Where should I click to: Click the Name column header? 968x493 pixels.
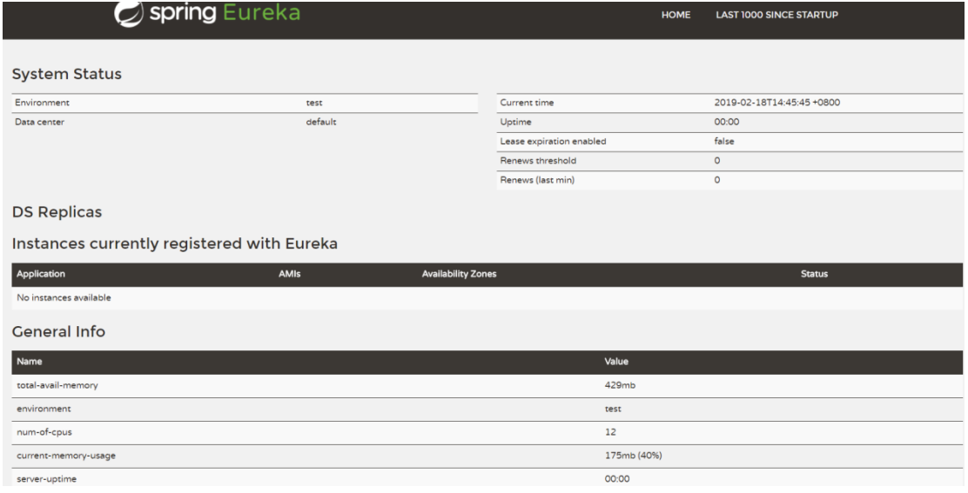click(x=29, y=362)
